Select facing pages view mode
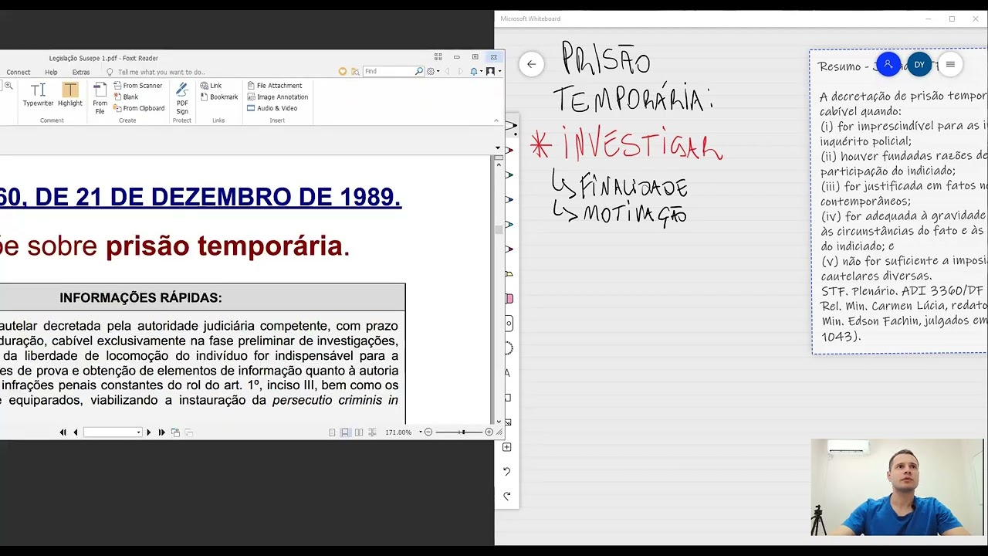Viewport: 988px width, 556px height. (x=359, y=432)
